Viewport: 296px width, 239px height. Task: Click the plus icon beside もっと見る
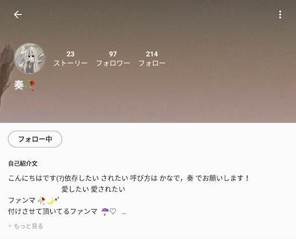(x=10, y=226)
